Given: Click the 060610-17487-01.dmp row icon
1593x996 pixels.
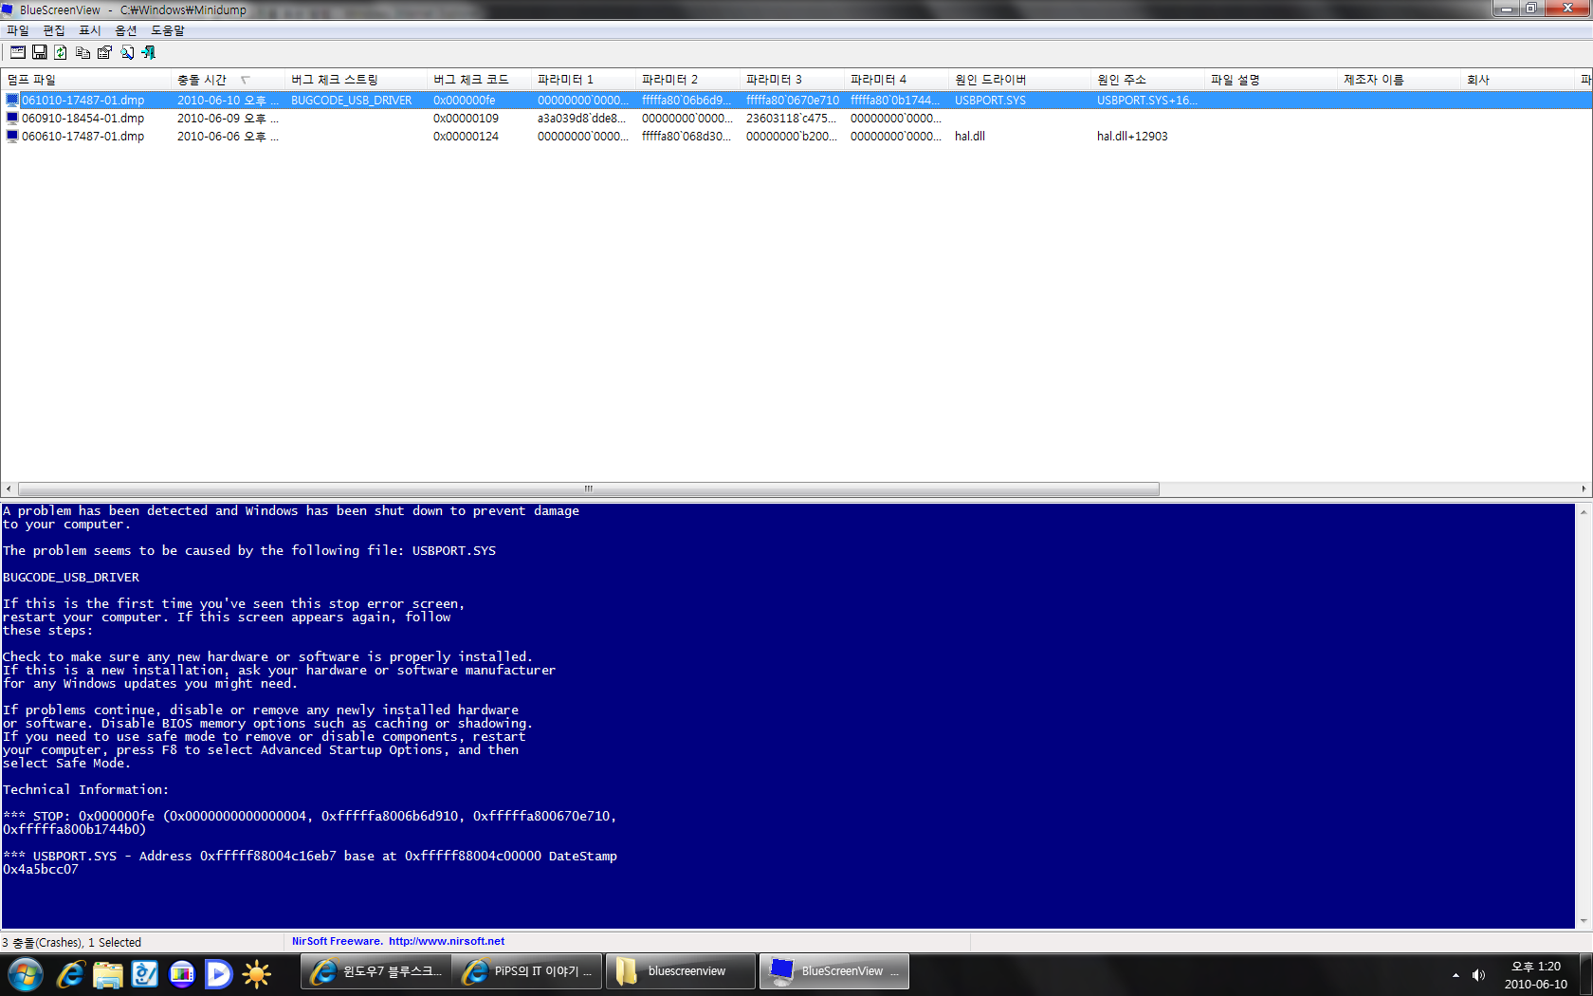Looking at the screenshot, I should coord(12,137).
